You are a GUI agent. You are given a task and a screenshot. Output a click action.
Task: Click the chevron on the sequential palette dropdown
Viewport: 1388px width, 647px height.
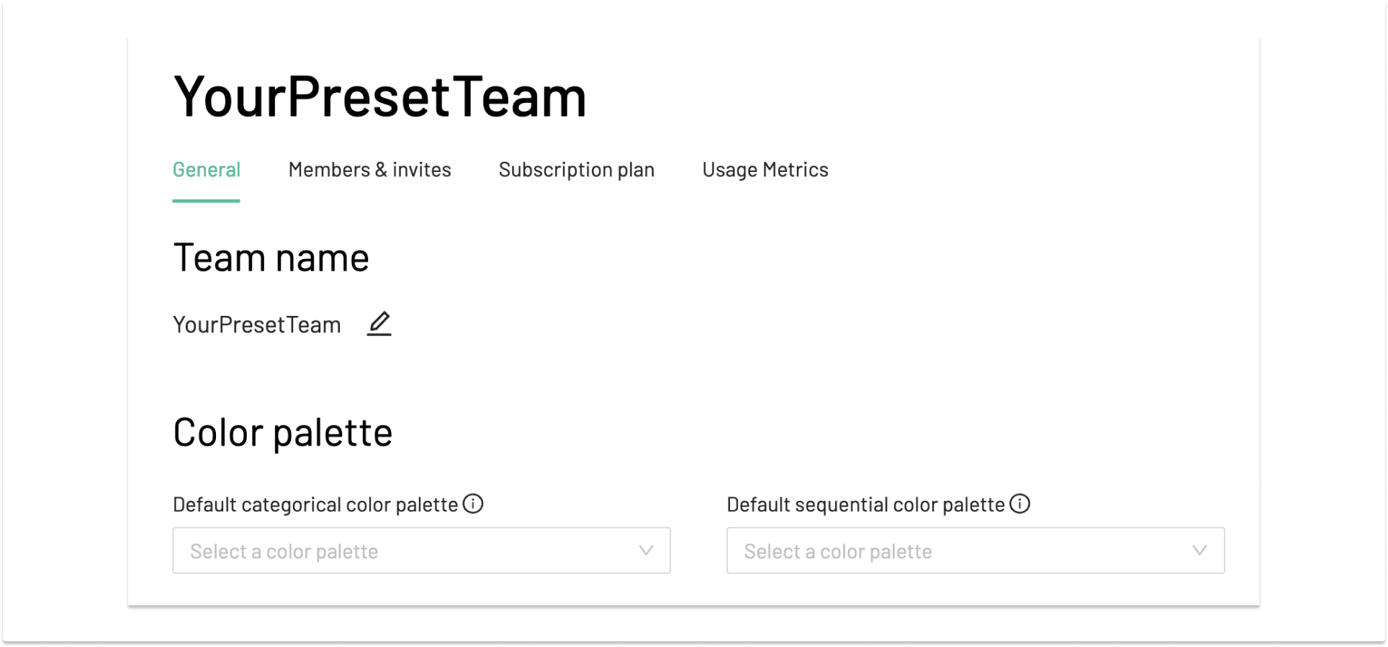tap(1199, 551)
